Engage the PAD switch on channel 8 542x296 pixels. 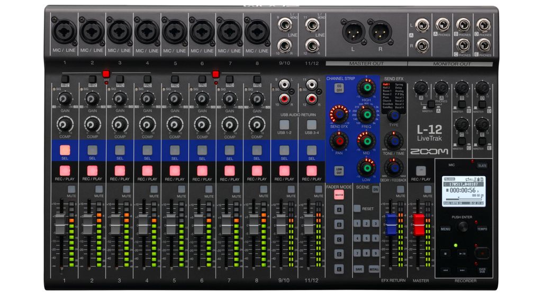257,79
